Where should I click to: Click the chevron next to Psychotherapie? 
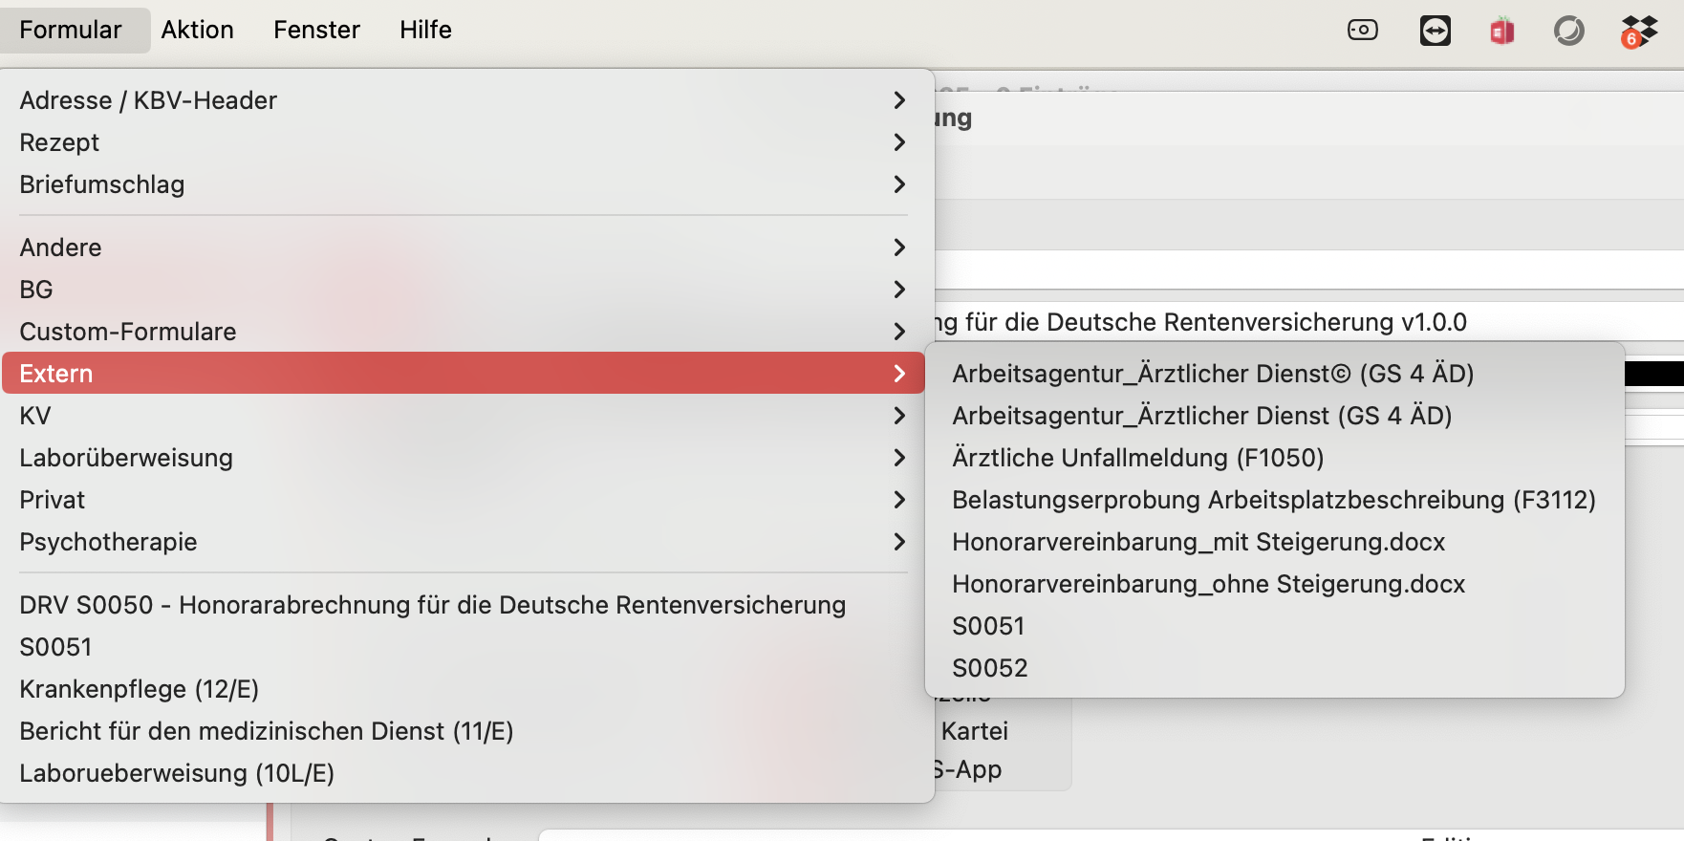899,542
